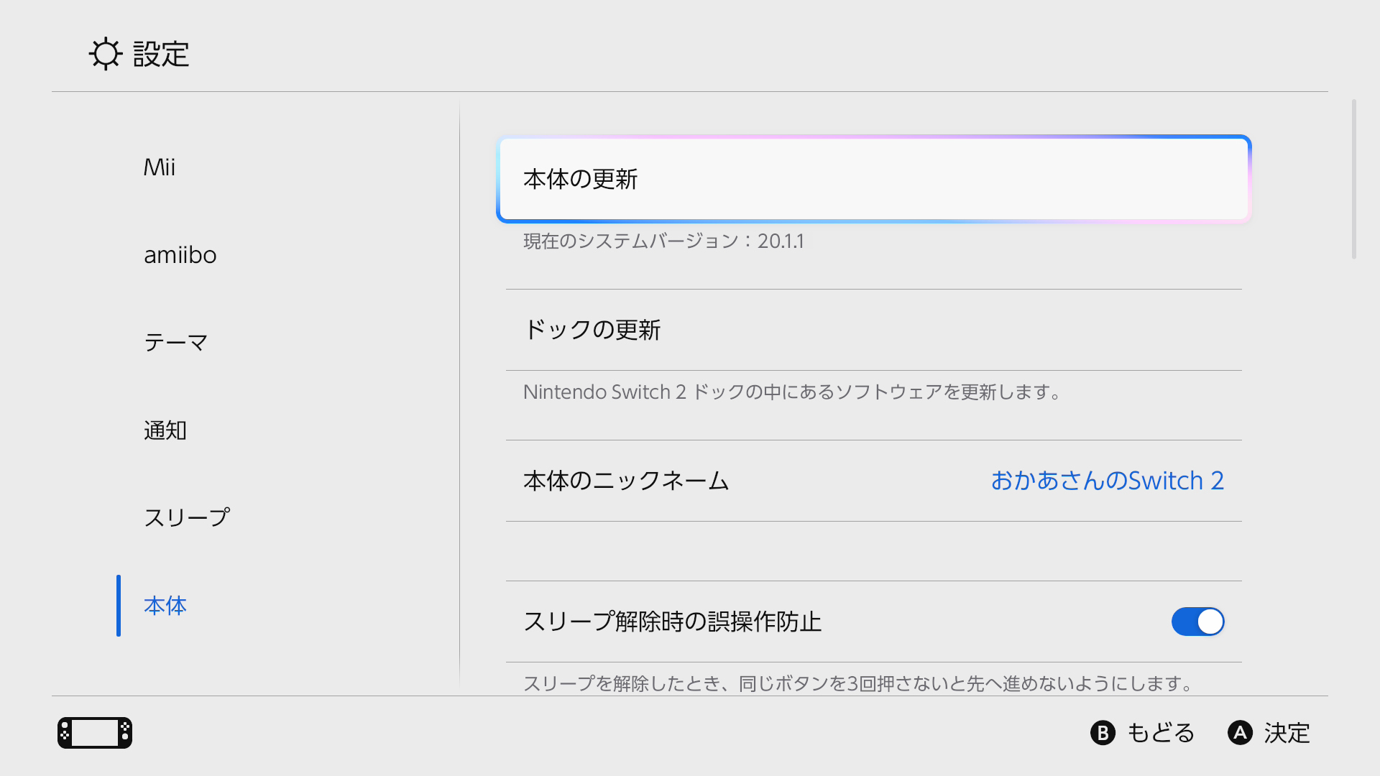This screenshot has height=776, width=1380.
Task: Switch to the テーマ settings section
Action: click(x=175, y=342)
